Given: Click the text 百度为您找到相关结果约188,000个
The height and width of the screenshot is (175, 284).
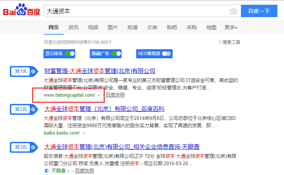Looking at the screenshot, I should coord(78,42).
